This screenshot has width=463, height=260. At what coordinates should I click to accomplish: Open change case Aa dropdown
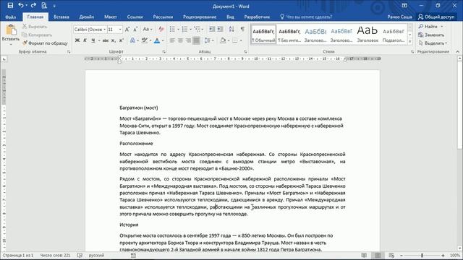(147, 29)
